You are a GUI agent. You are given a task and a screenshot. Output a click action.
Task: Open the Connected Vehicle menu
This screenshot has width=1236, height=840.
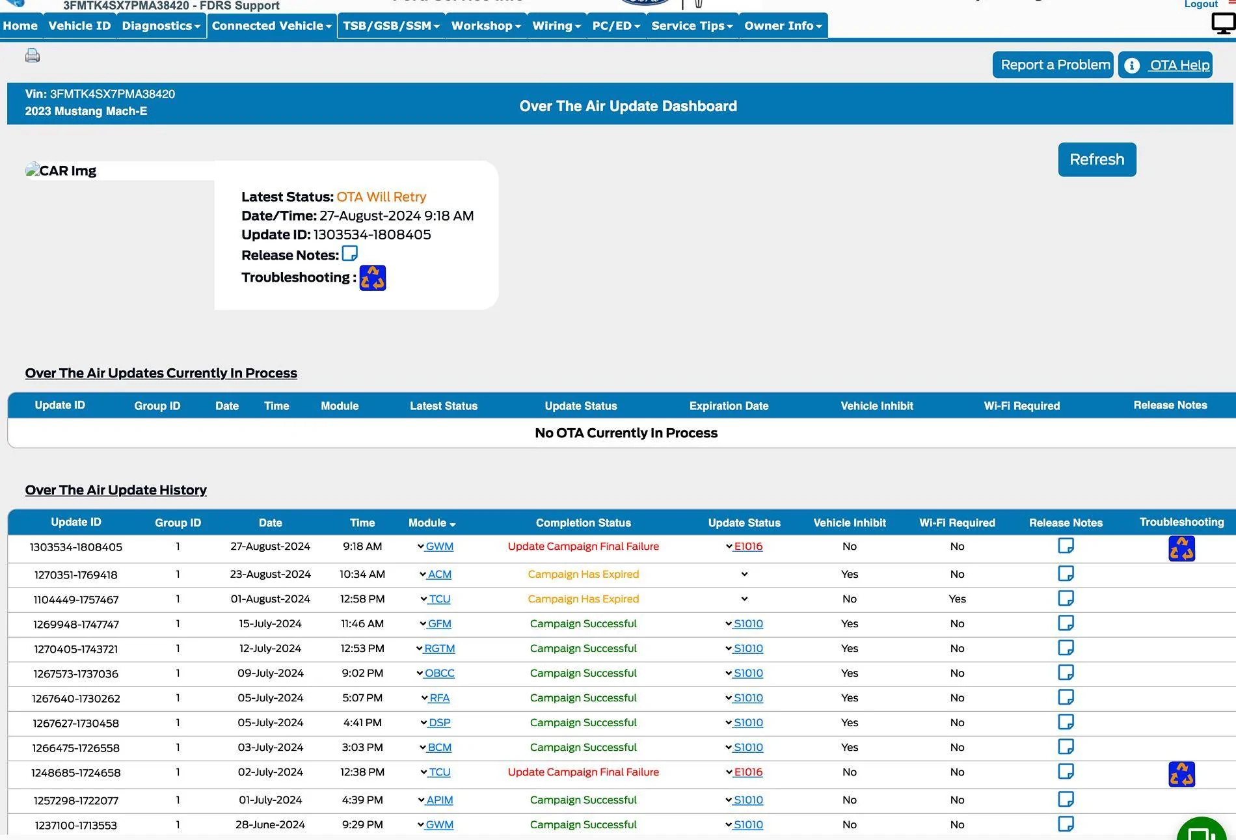(272, 26)
